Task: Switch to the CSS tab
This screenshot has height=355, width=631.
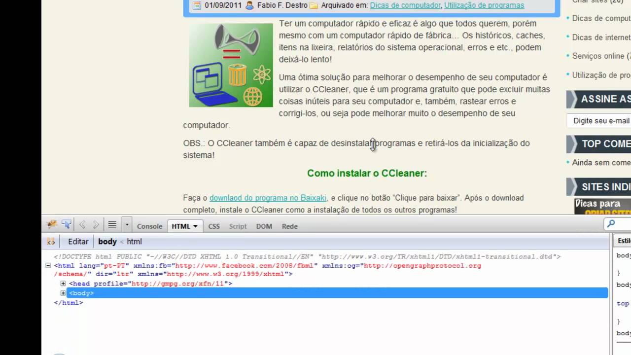Action: point(214,226)
